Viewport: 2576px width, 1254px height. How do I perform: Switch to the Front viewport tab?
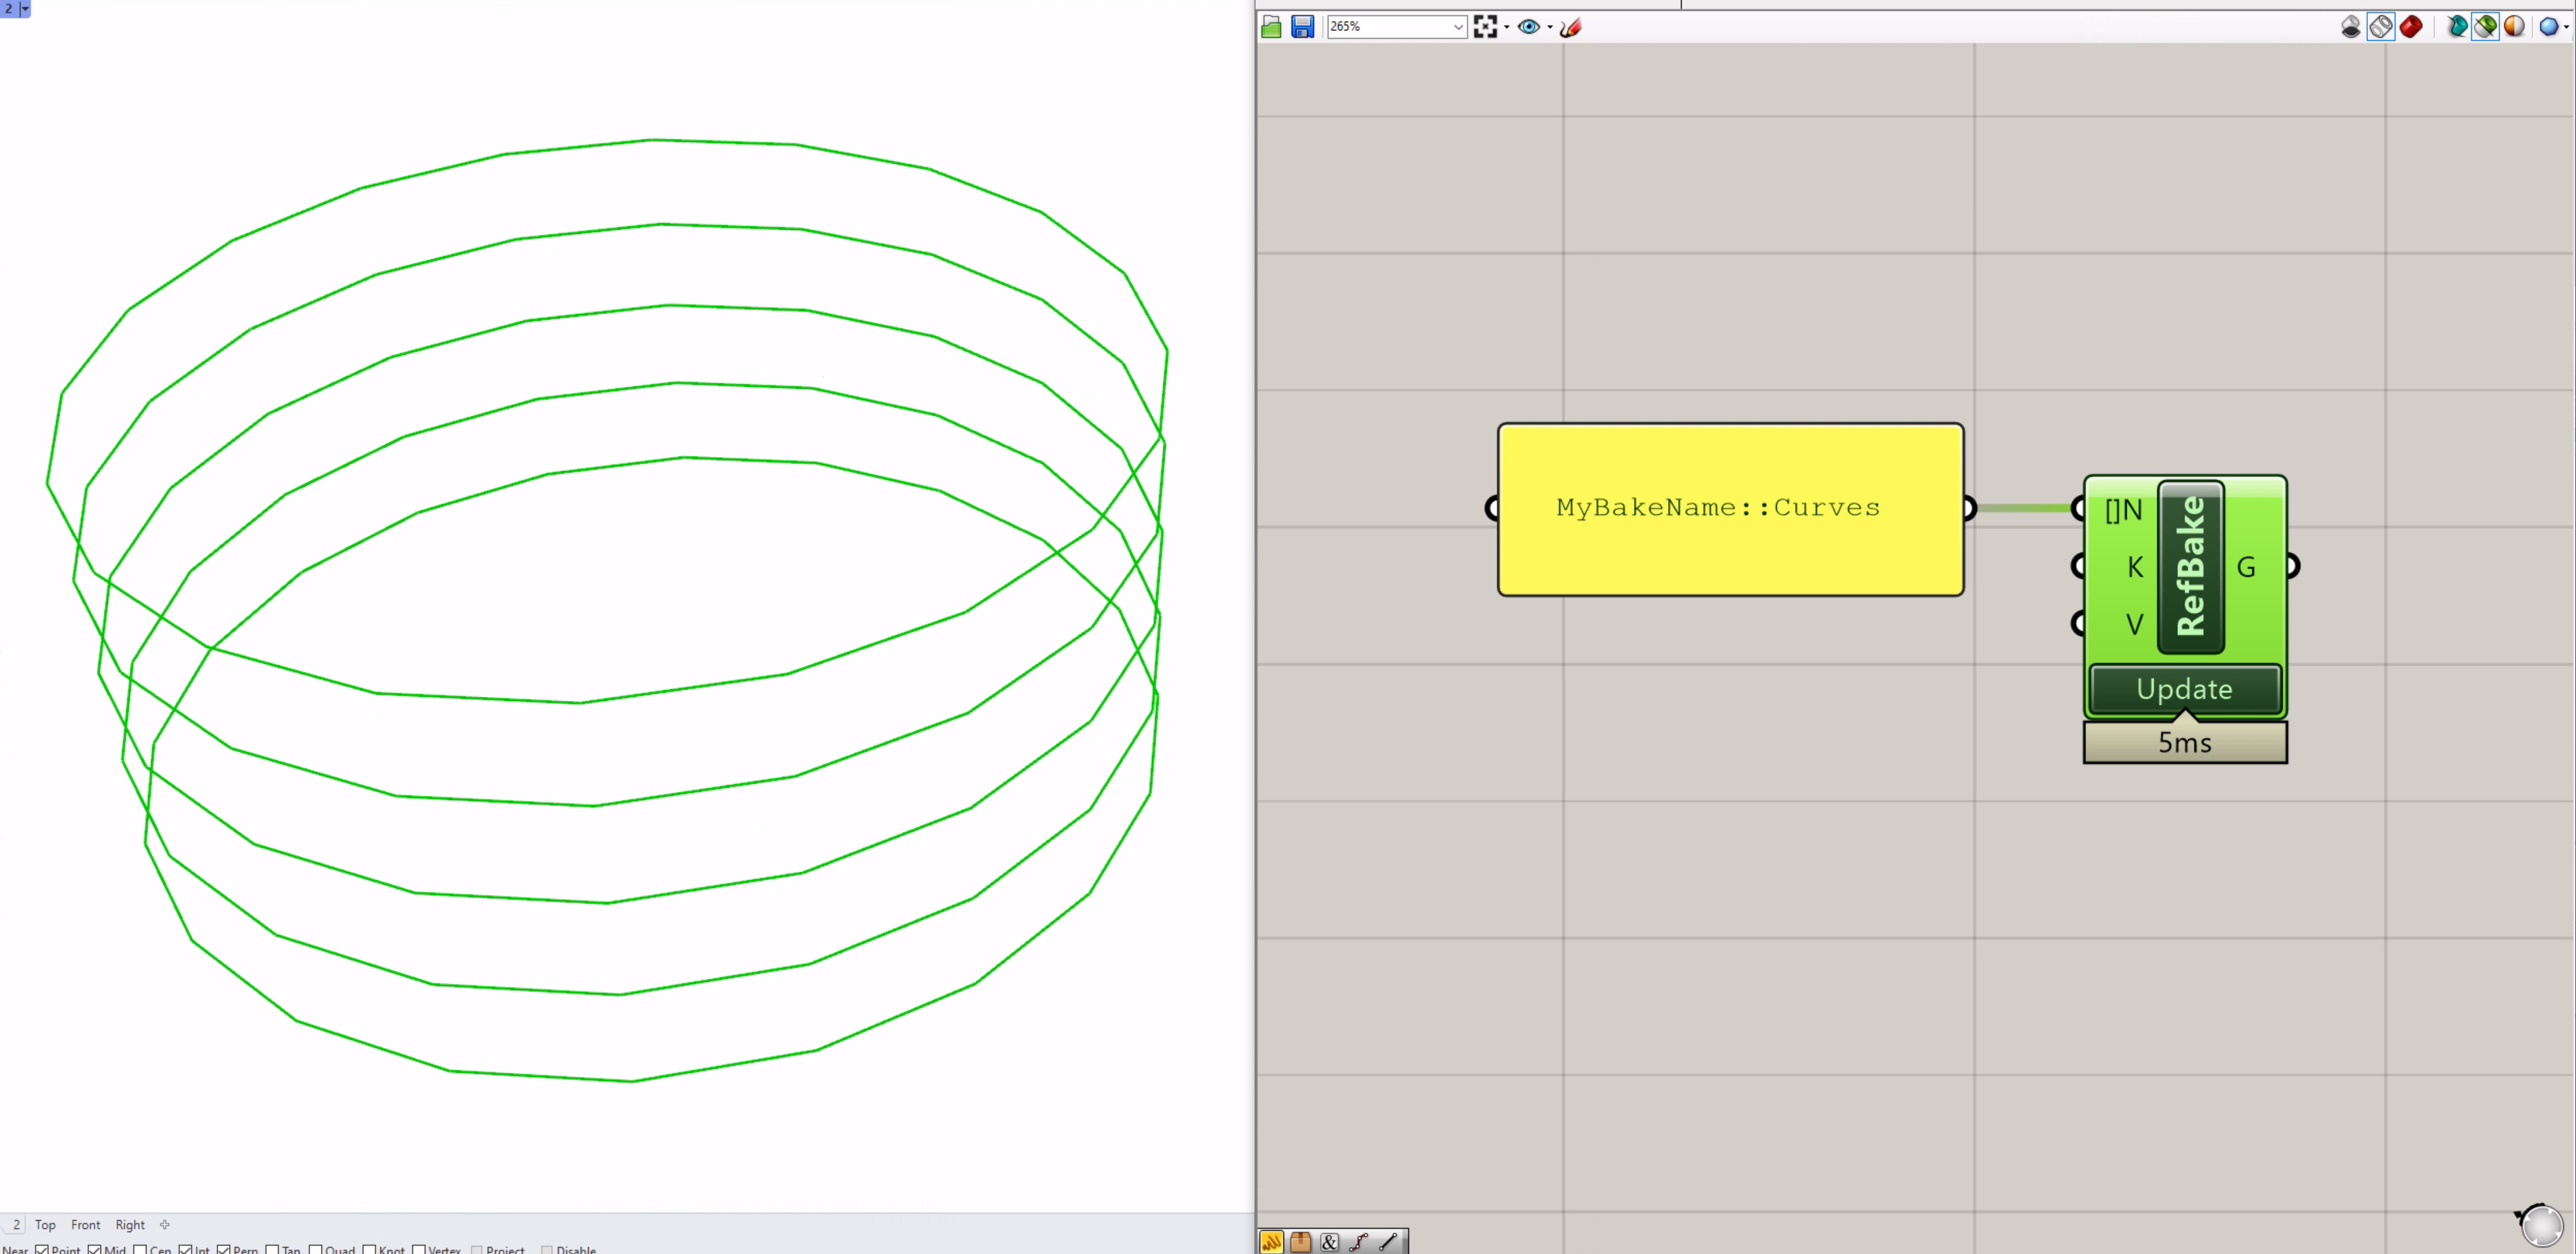[x=85, y=1225]
